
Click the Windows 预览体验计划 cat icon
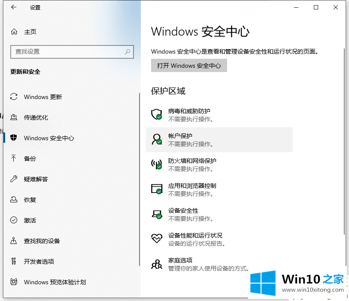[14, 282]
